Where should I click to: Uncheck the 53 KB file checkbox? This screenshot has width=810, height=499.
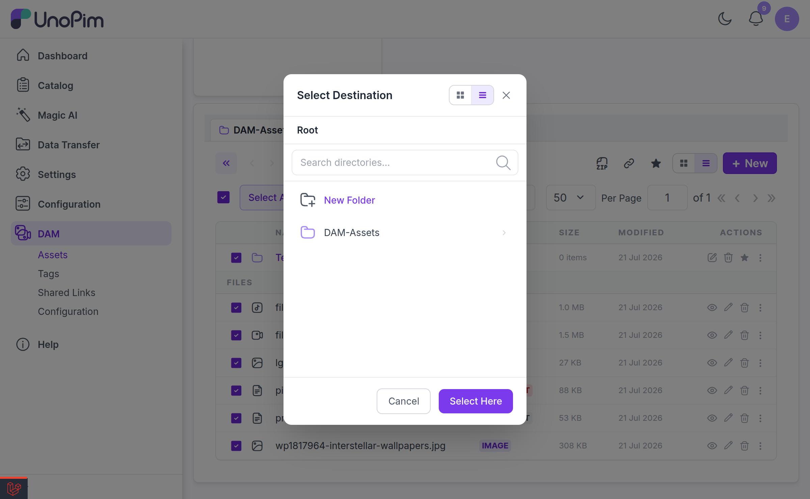click(x=236, y=418)
